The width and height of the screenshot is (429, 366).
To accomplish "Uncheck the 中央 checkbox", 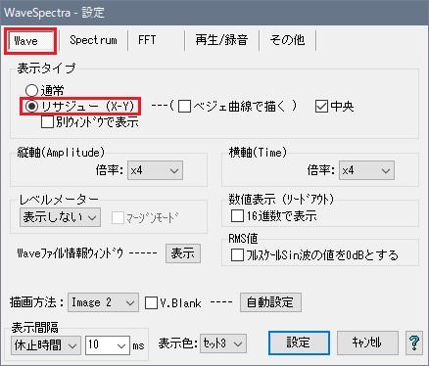I will [321, 107].
